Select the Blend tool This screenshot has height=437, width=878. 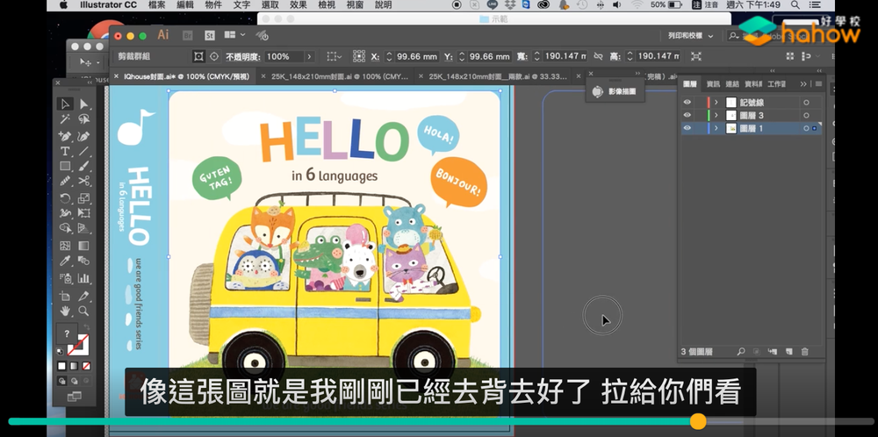coord(84,261)
